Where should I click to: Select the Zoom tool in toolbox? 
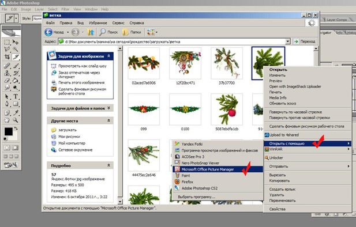tap(16, 120)
